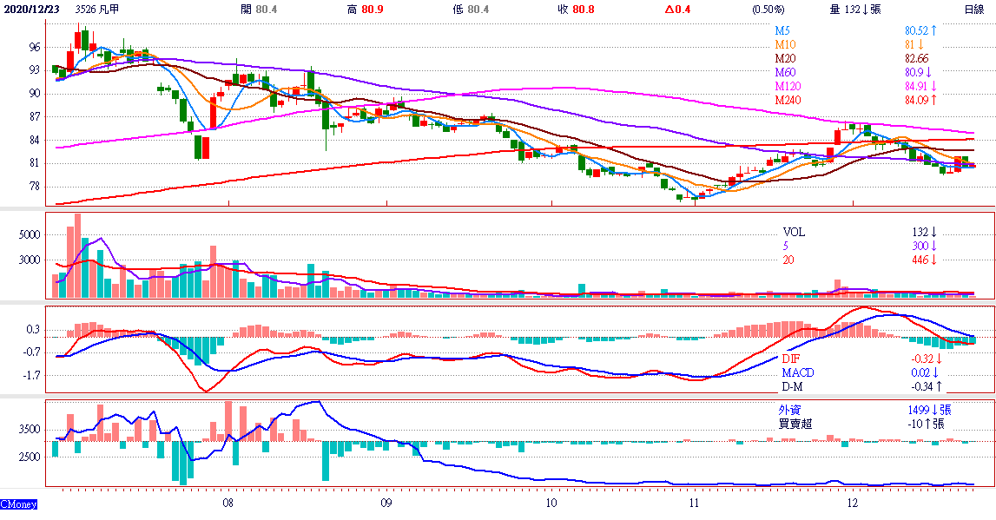Screen dimensions: 996x520
Task: Select the blue MACD legend label
Action: tap(798, 372)
